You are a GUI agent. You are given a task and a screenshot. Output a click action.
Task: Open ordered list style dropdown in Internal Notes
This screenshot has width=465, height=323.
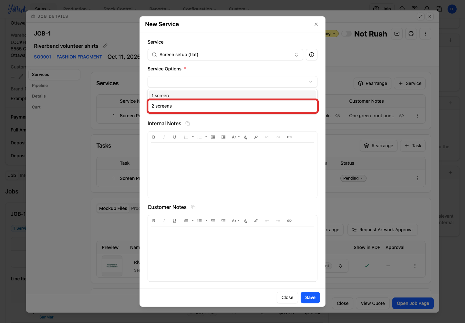[193, 137]
